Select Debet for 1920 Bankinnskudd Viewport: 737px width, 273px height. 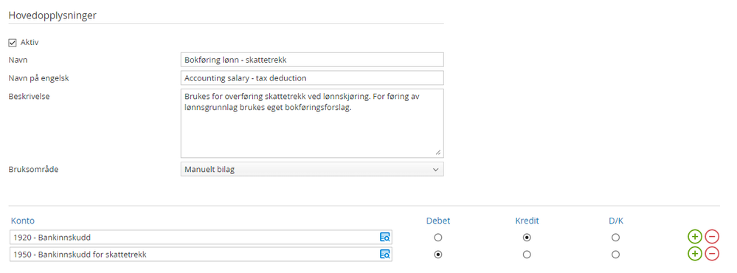pyautogui.click(x=438, y=238)
